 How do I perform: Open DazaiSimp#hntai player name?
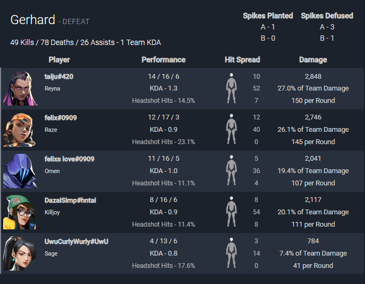[70, 200]
